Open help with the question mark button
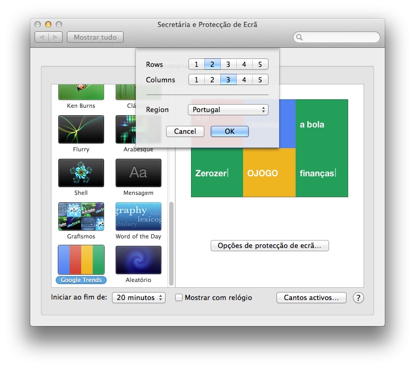 [x=358, y=298]
